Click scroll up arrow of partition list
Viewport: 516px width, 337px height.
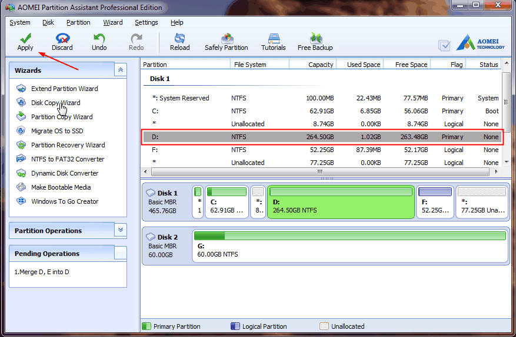(507, 63)
